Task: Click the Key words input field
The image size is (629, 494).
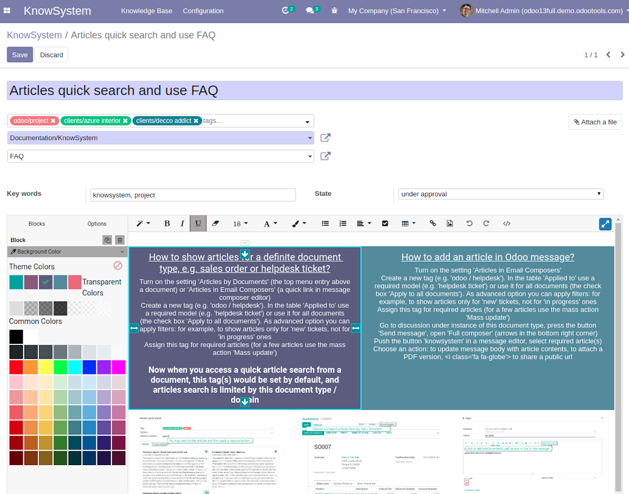Action: [193, 195]
